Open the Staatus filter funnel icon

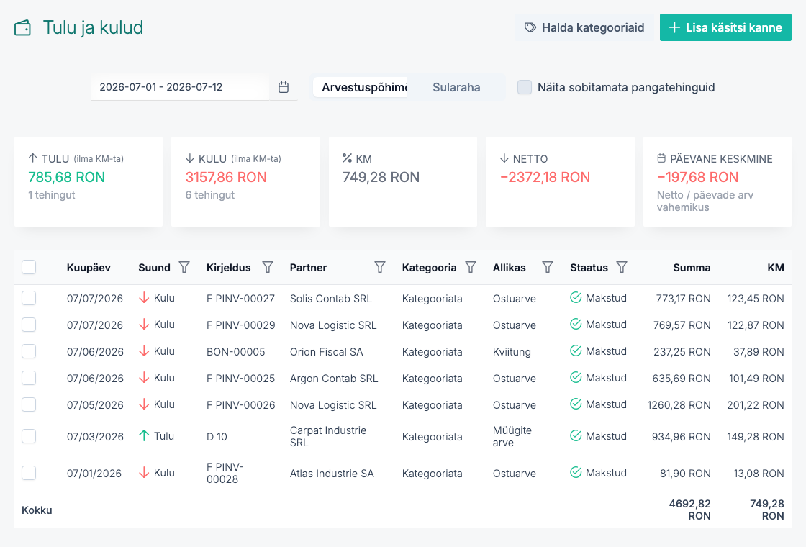tap(622, 267)
